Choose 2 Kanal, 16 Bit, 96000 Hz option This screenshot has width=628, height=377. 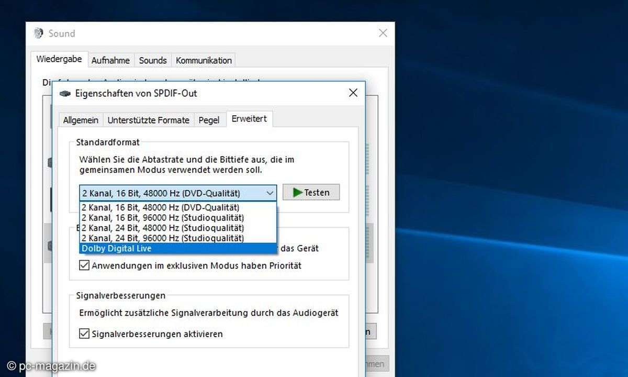[178, 217]
